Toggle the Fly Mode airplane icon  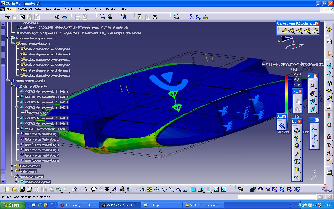(142, 189)
